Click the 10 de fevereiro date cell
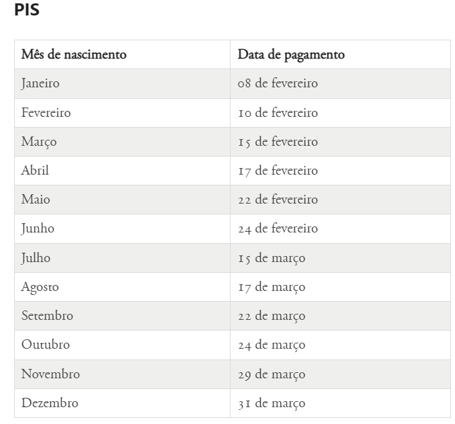This screenshot has height=424, width=455. click(x=340, y=113)
